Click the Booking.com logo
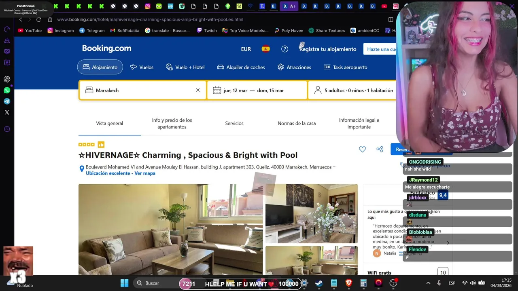Image resolution: width=518 pixels, height=291 pixels. point(106,48)
